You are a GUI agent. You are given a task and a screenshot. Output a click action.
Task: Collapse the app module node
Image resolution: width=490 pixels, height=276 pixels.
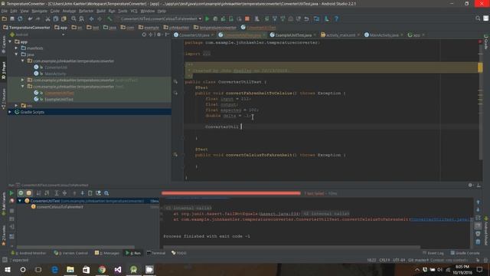point(10,41)
